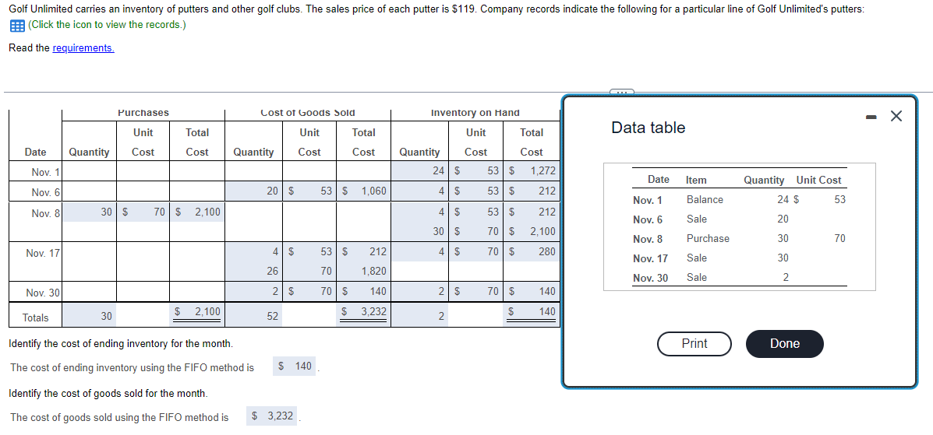
Task: Click 'Cost of Goods Sold' column header
Action: 308,112
